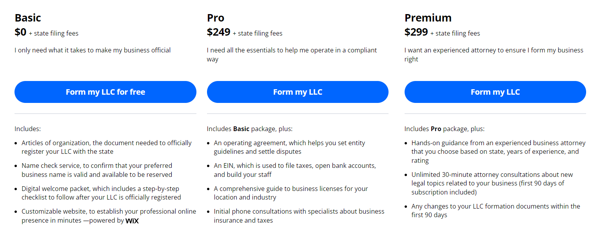Click the "An operating agreement" feature item
This screenshot has width=612, height=234.
(289, 147)
